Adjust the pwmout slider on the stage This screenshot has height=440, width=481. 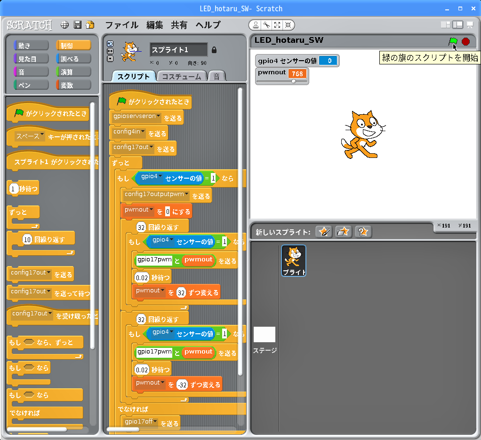(x=294, y=81)
